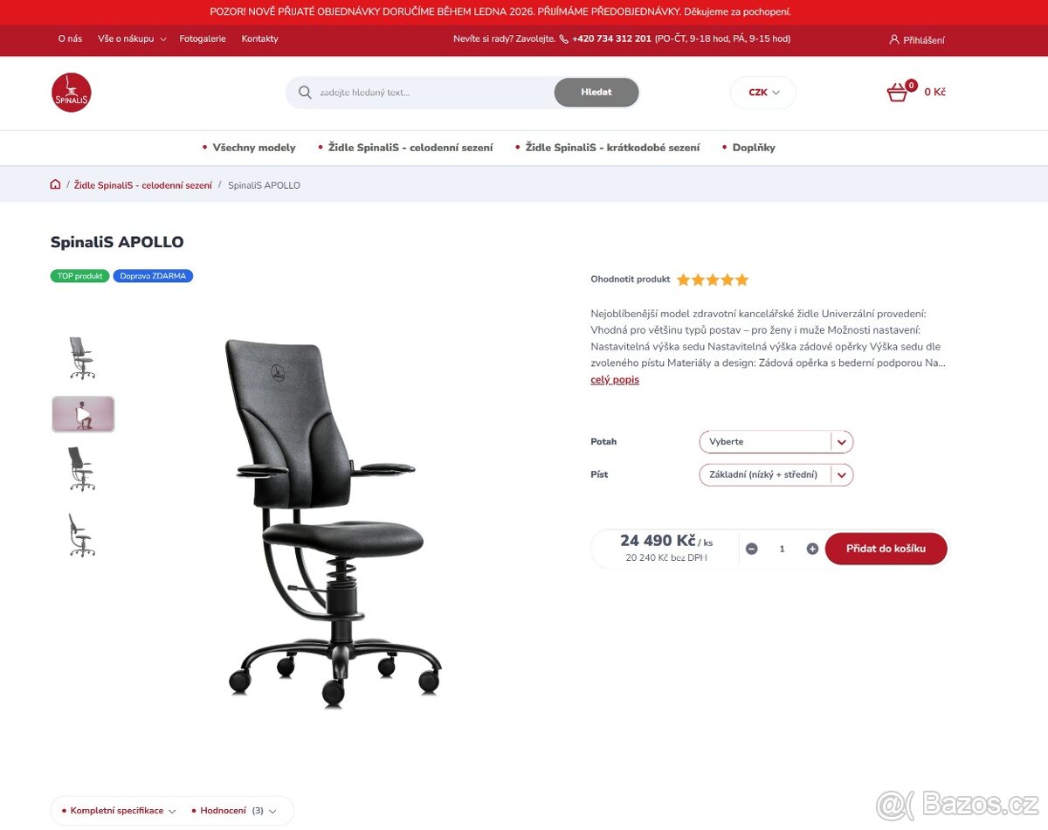Click Přidat do košíku button
This screenshot has width=1048, height=830.
pyautogui.click(x=886, y=549)
